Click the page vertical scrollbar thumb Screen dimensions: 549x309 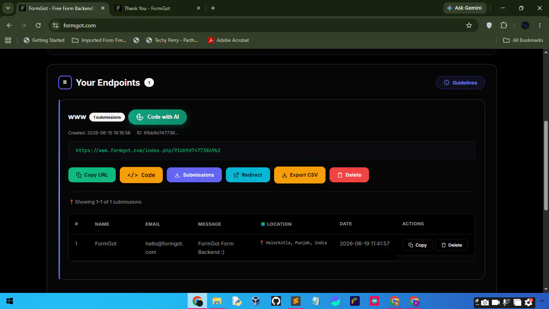pos(546,165)
